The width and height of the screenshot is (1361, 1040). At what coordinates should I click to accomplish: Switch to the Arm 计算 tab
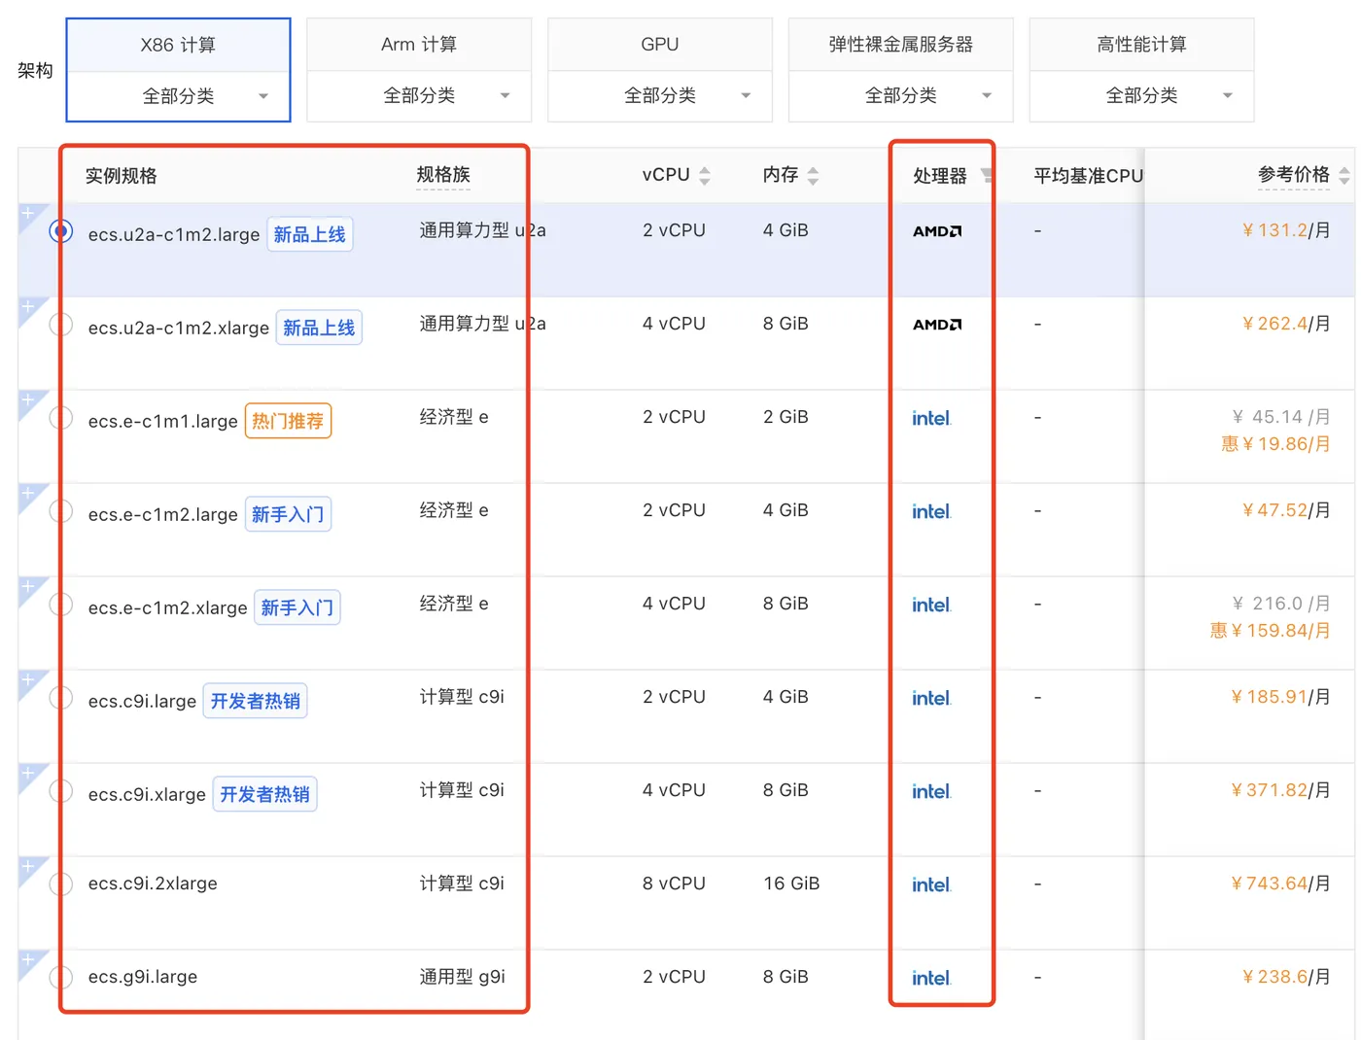pyautogui.click(x=419, y=45)
